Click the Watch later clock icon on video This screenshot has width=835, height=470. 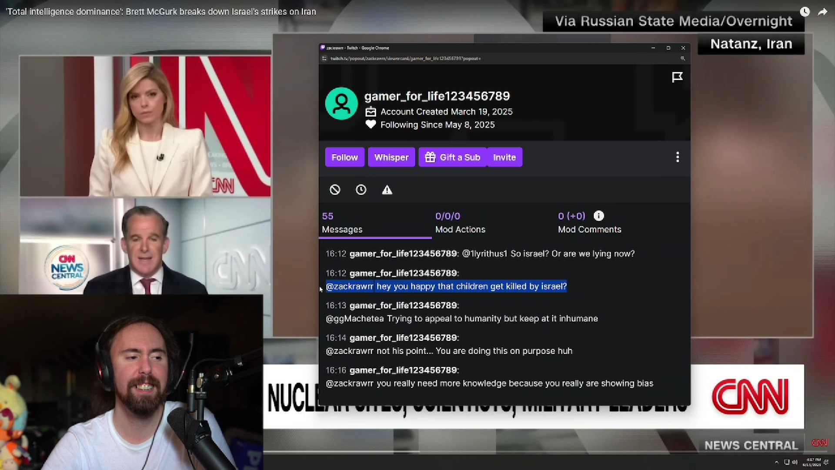(805, 12)
